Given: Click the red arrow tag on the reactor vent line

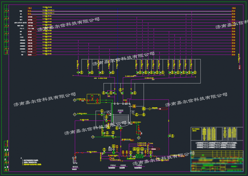Looking at the screenshot, I should click(x=163, y=109).
